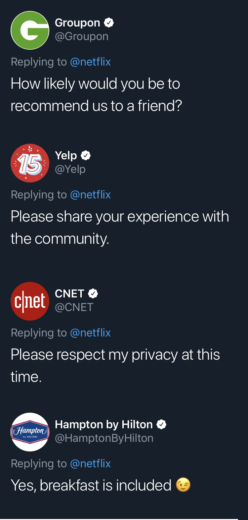
Task: Open Groupon's tweet about recommending a friend
Action: (96, 95)
